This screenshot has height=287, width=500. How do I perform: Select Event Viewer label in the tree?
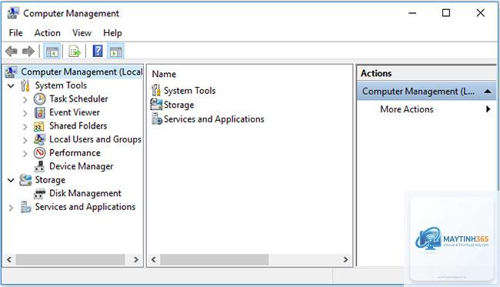click(75, 112)
